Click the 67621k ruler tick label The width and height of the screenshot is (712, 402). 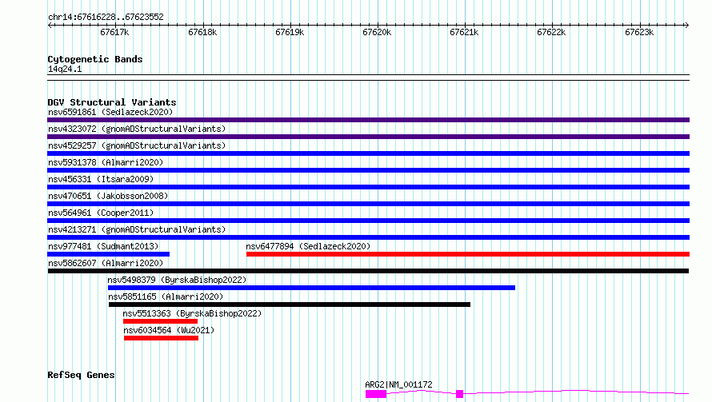point(464,32)
